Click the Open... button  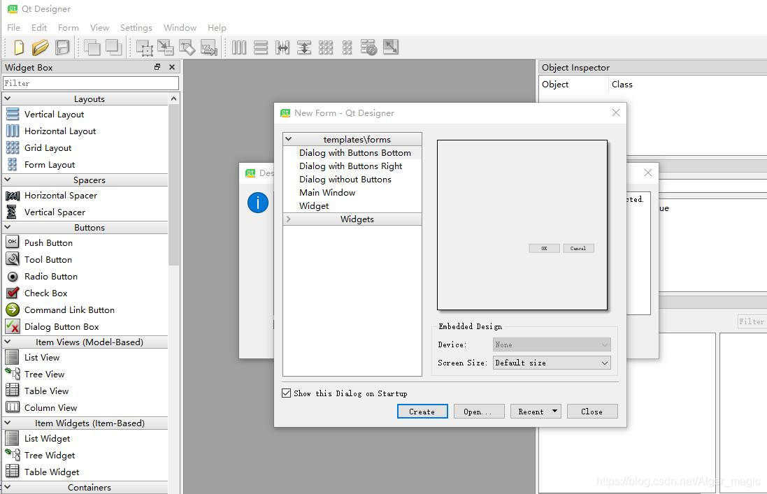480,412
